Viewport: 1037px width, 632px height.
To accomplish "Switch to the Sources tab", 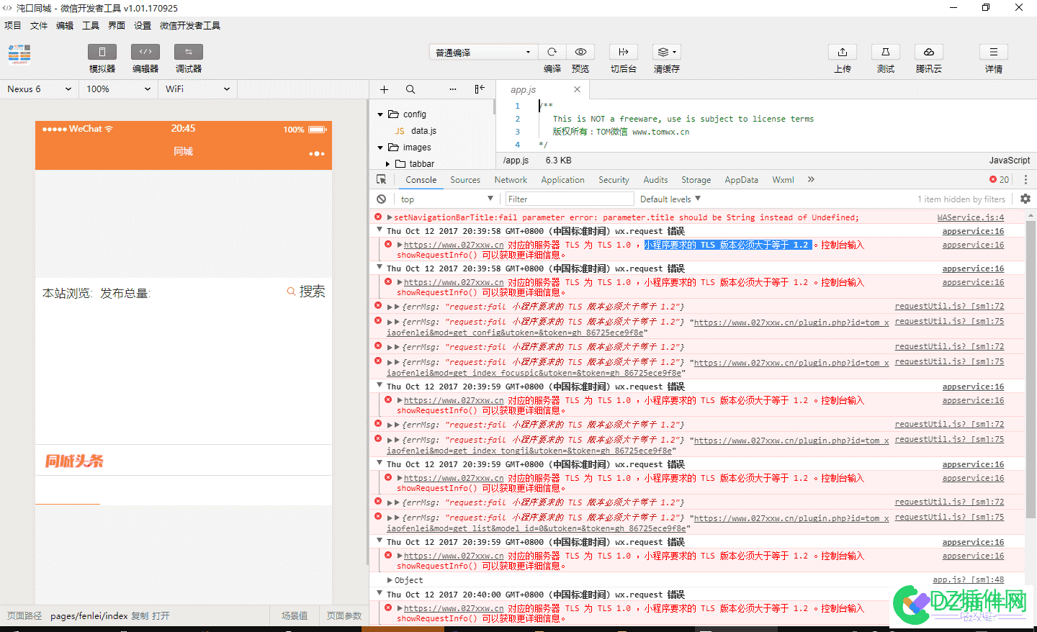I will point(465,180).
